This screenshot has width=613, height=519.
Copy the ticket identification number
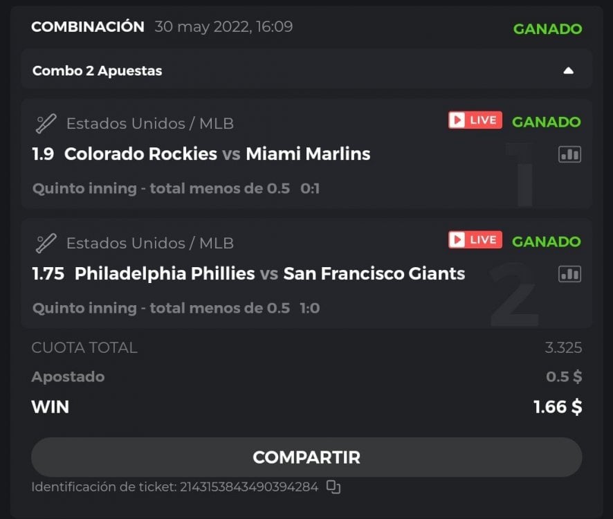tap(333, 487)
